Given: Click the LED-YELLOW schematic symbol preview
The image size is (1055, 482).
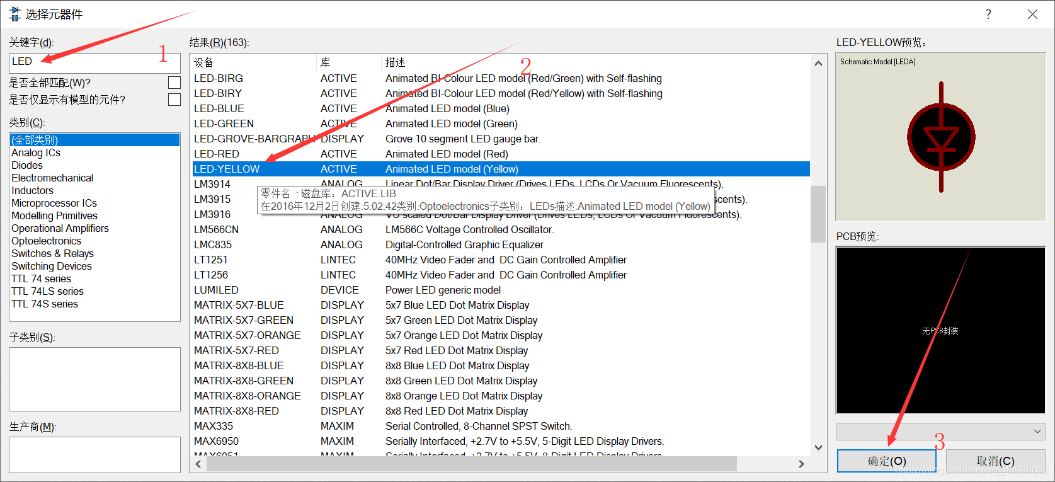Looking at the screenshot, I should click(x=941, y=137).
